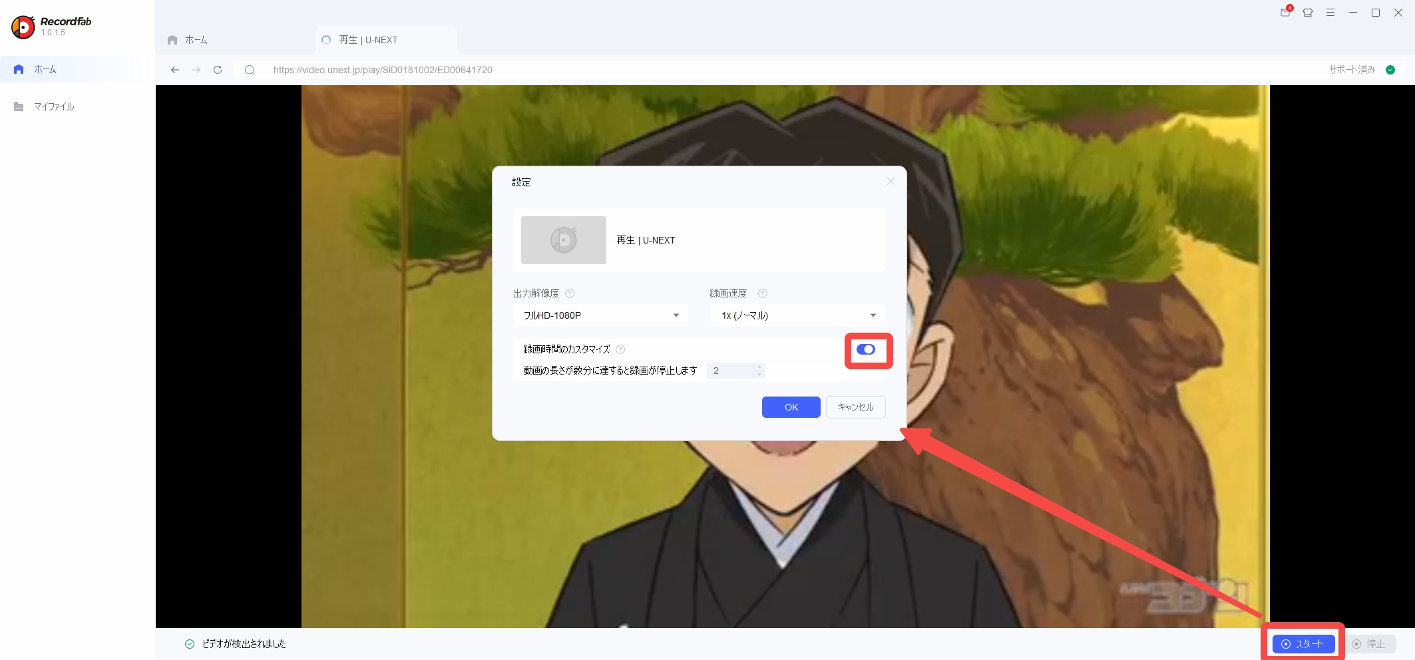Open the hamburger menu icon
The image size is (1415, 660).
(x=1330, y=13)
